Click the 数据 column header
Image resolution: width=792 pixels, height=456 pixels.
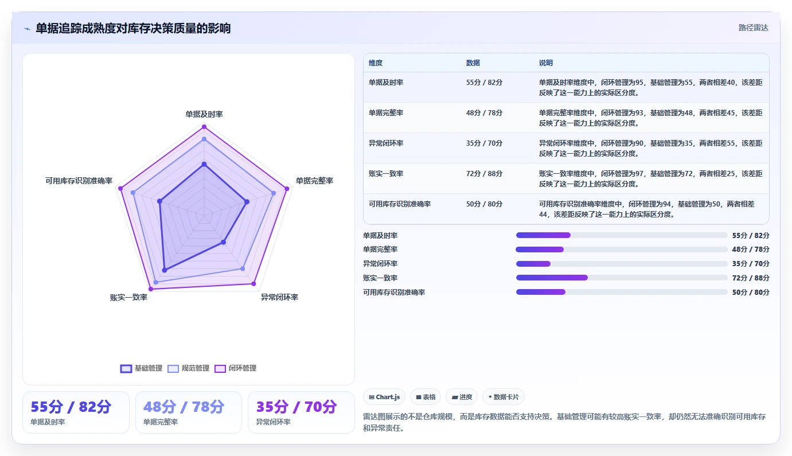[473, 63]
